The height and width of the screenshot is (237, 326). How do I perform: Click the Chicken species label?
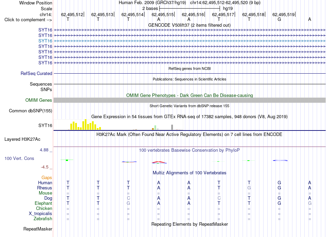tap(44, 208)
